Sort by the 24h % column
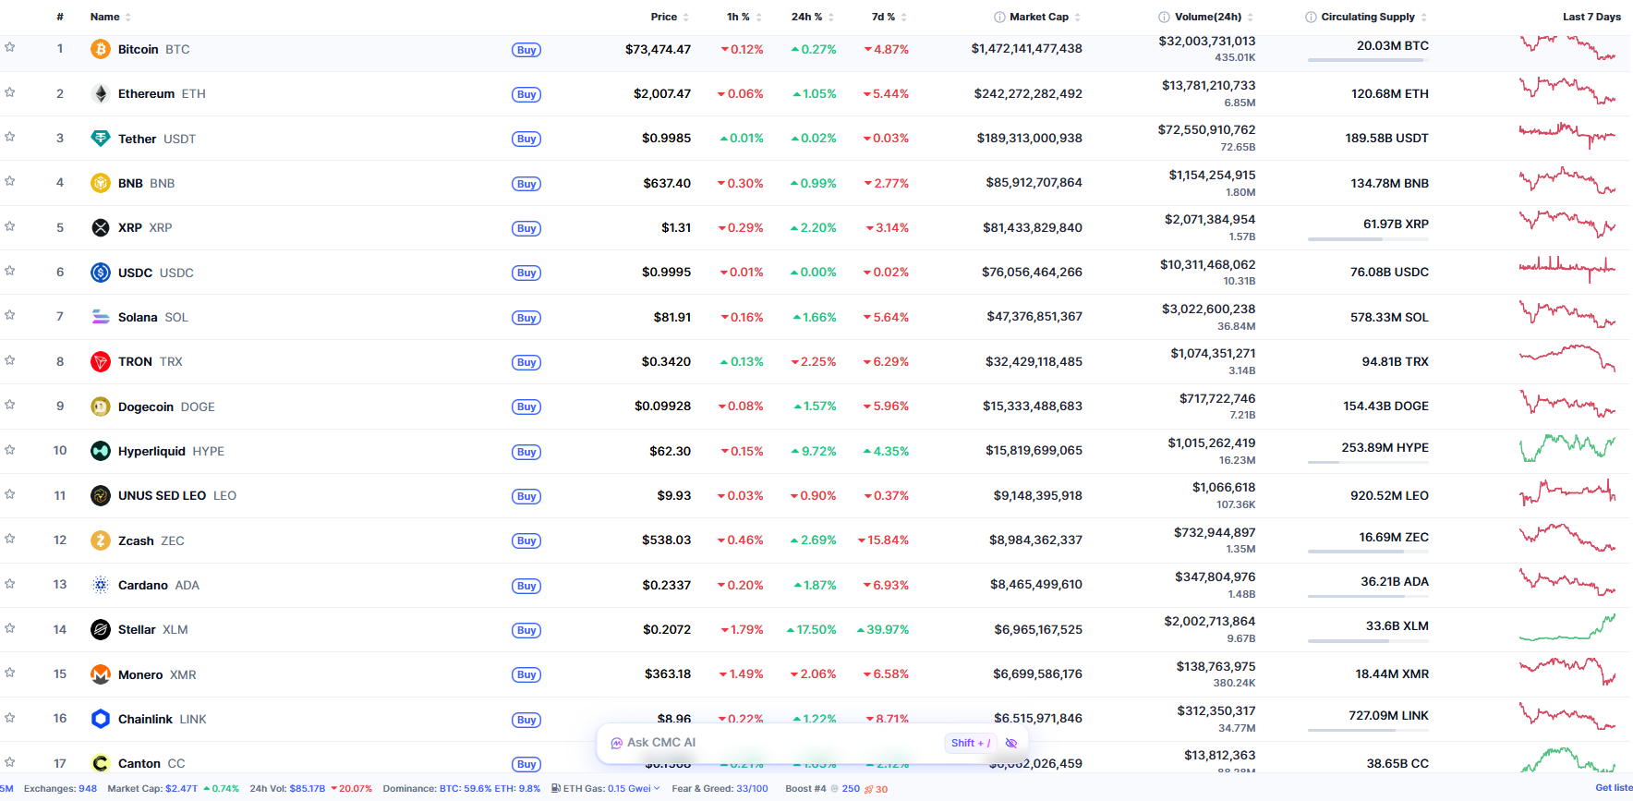The height and width of the screenshot is (801, 1633). pos(813,17)
